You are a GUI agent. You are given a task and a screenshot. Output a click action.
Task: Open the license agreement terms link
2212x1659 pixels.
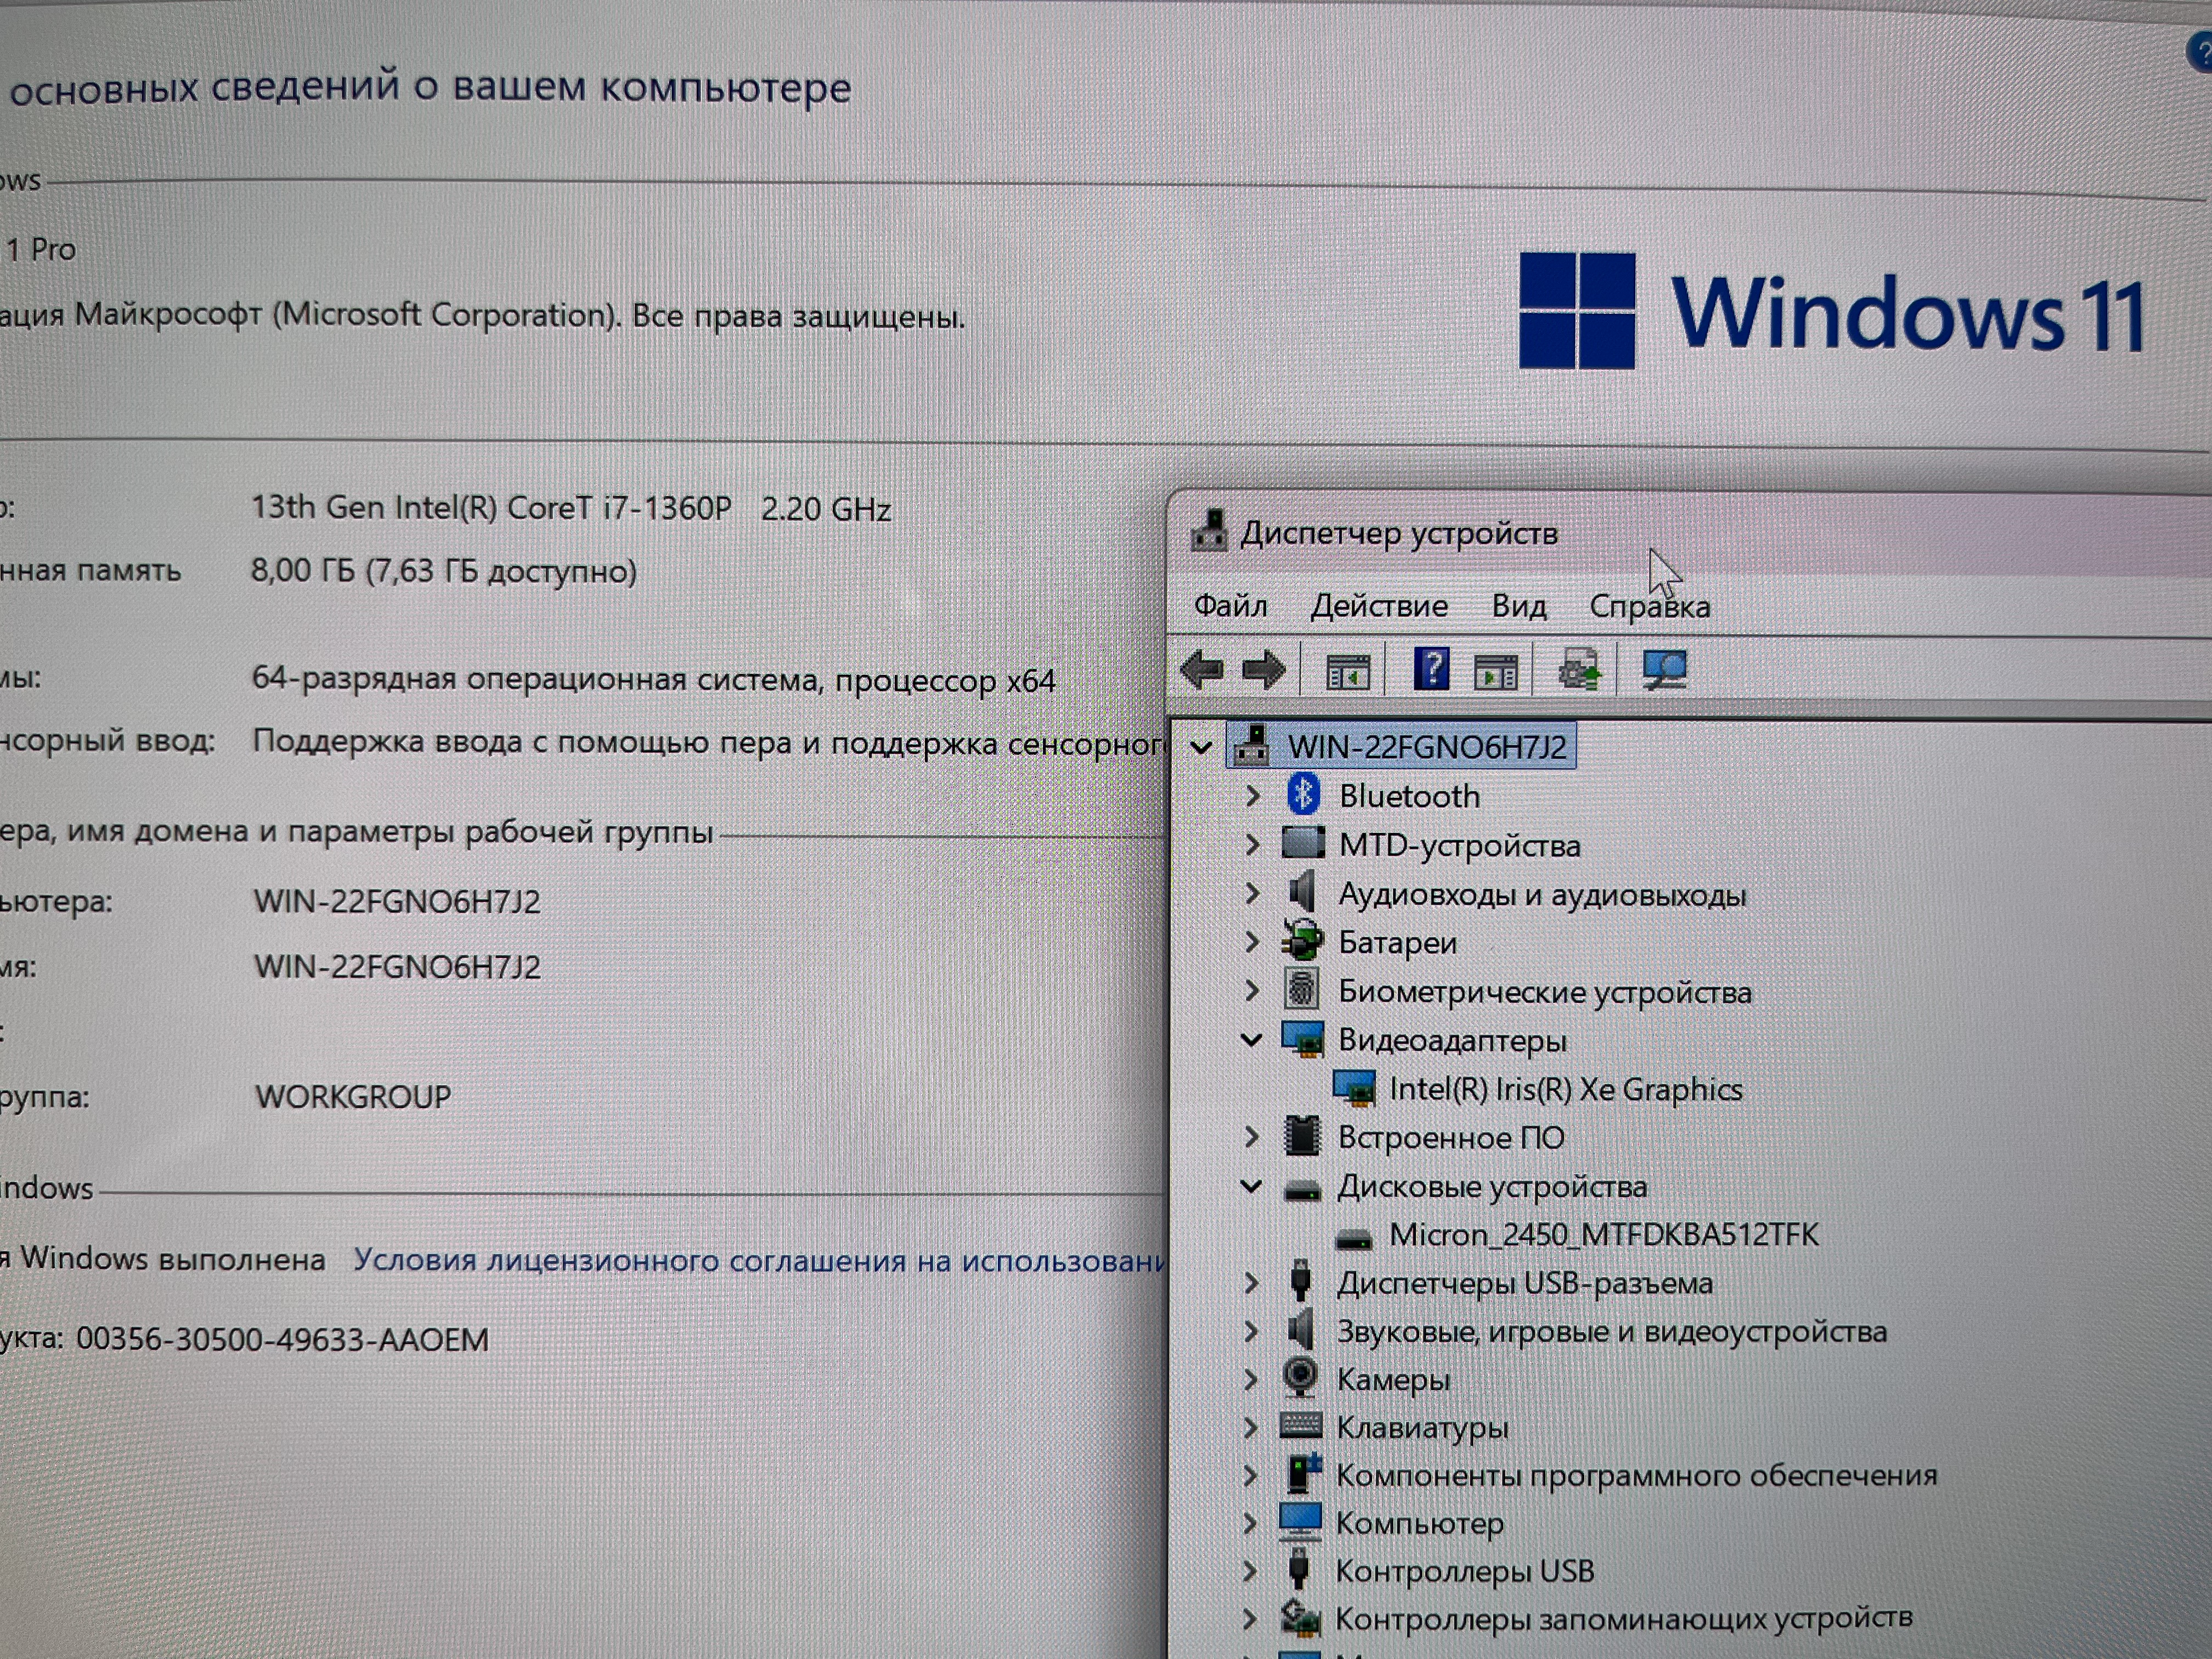tap(758, 1260)
